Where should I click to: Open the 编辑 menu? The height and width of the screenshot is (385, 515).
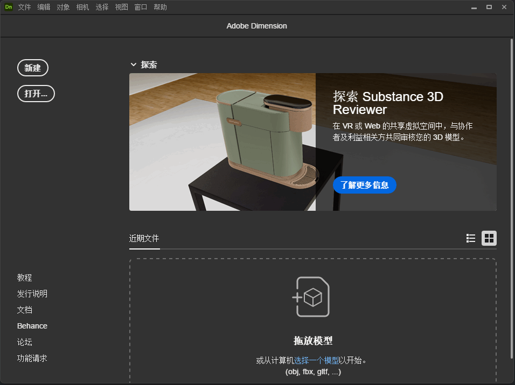click(x=44, y=7)
